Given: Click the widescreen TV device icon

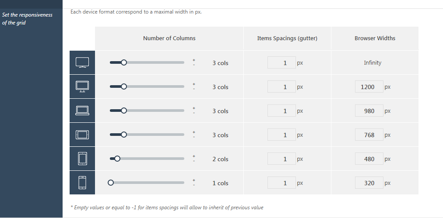Looking at the screenshot, I should [x=82, y=62].
